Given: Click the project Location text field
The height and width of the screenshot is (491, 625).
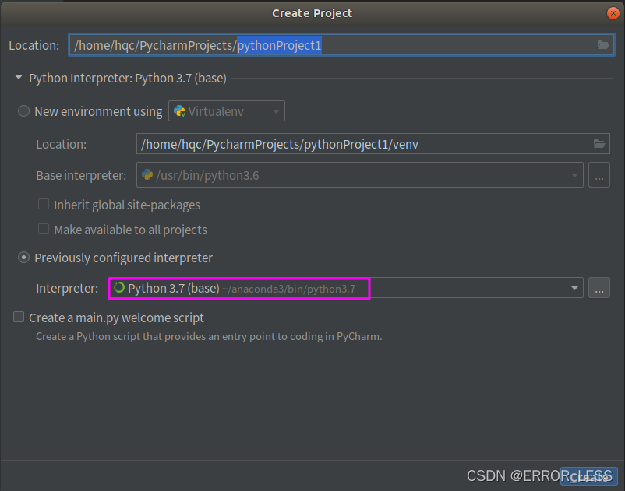Looking at the screenshot, I should point(341,45).
